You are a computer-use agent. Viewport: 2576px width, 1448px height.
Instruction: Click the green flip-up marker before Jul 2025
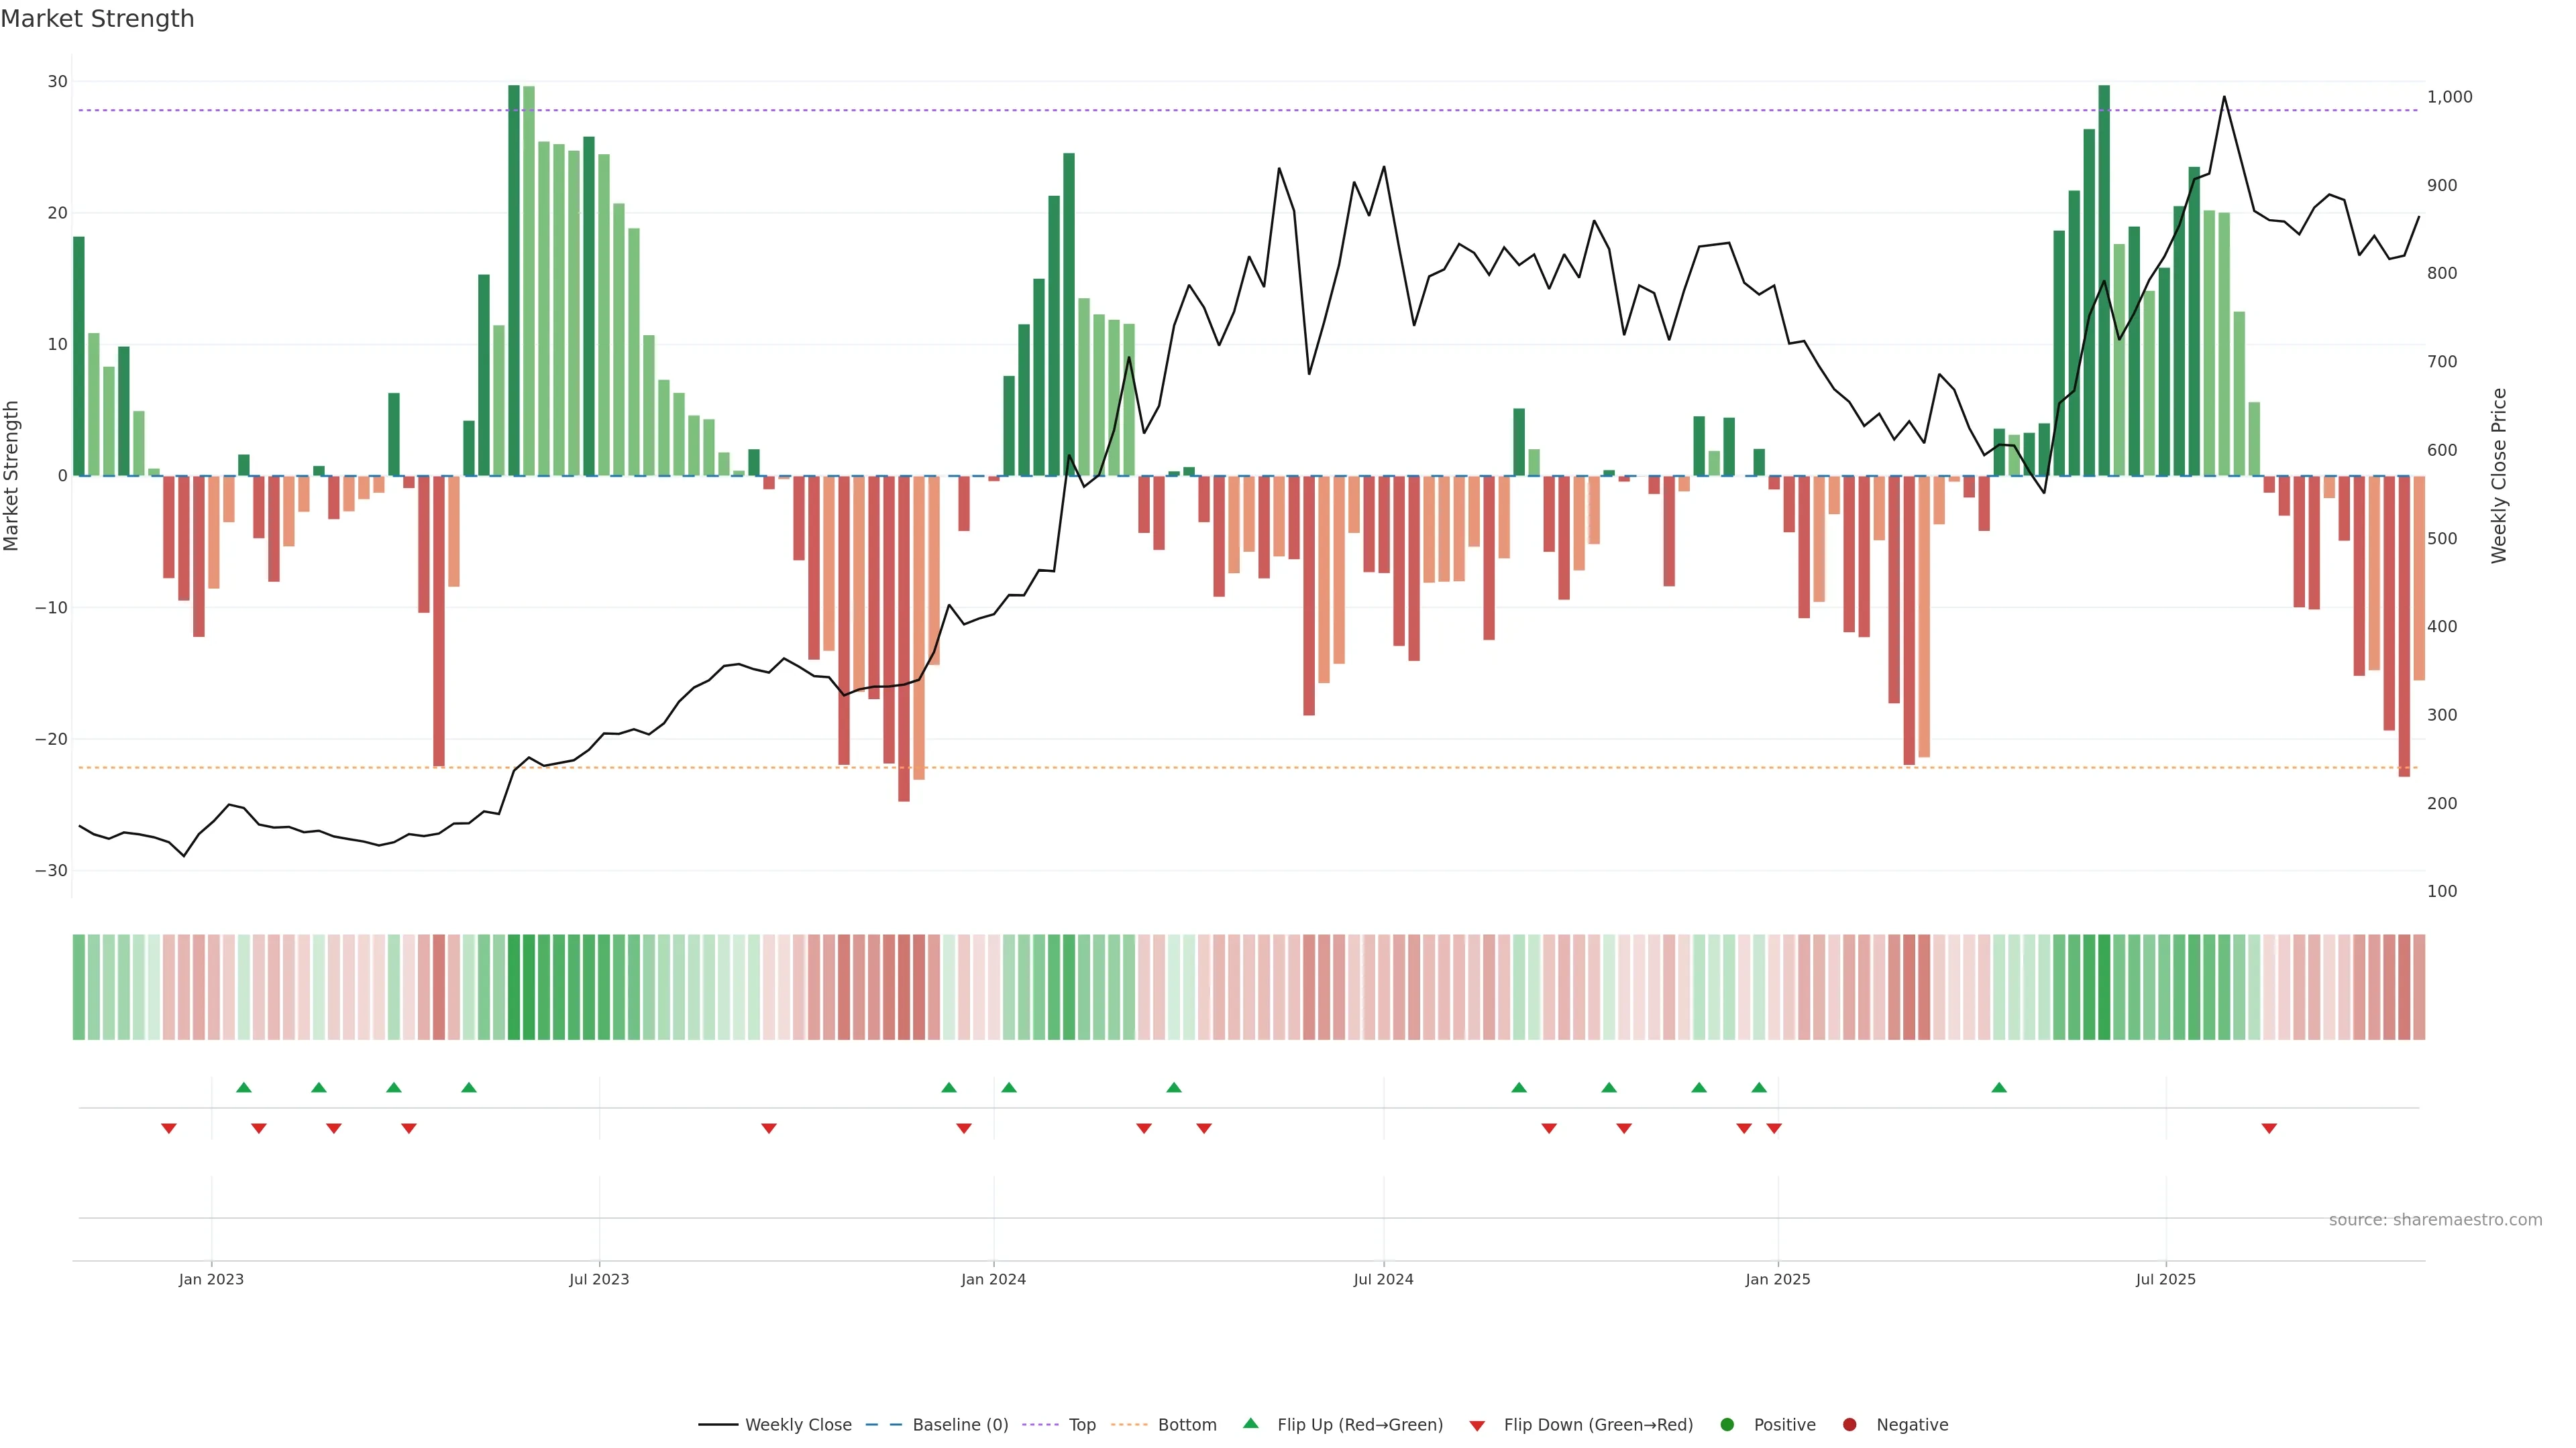(x=1999, y=1087)
